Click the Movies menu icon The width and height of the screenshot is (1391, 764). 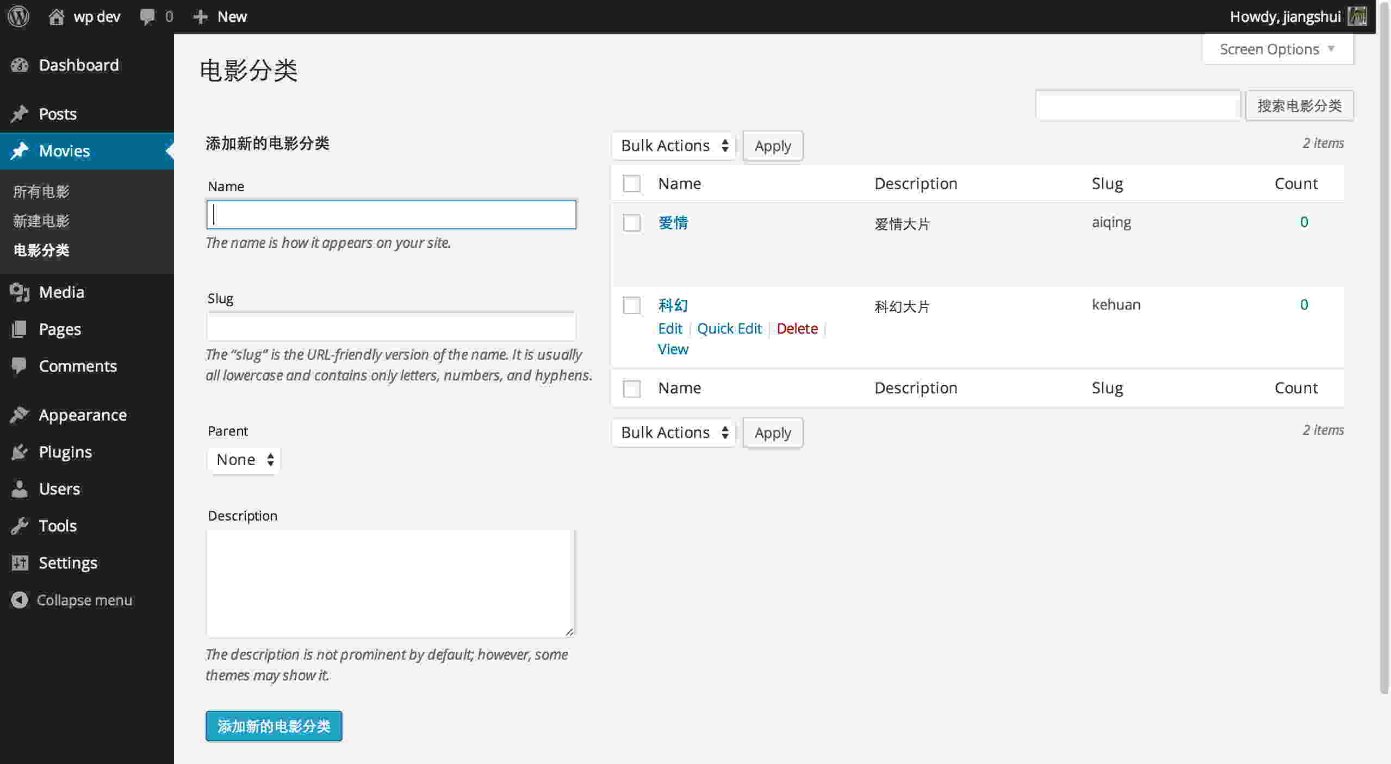click(x=19, y=151)
